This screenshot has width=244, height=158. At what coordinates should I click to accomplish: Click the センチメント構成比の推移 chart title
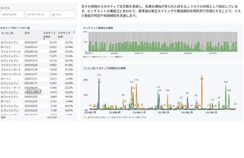[98, 28]
